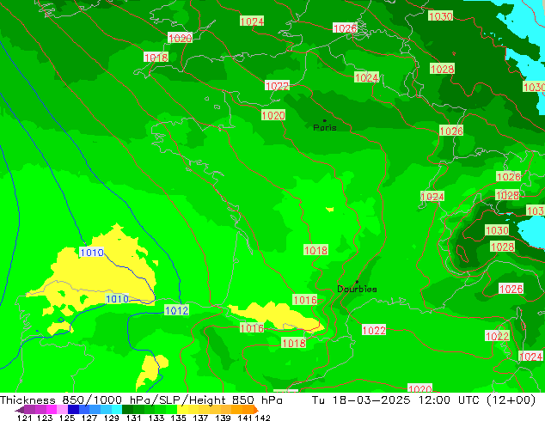Viewport: 545px width, 421px height.
Task: Click the legend value 131
Action: tap(134, 418)
